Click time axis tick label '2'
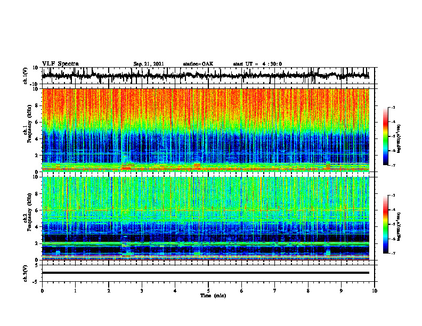Image resolution: width=422 pixels, height=326 pixels. (x=109, y=291)
